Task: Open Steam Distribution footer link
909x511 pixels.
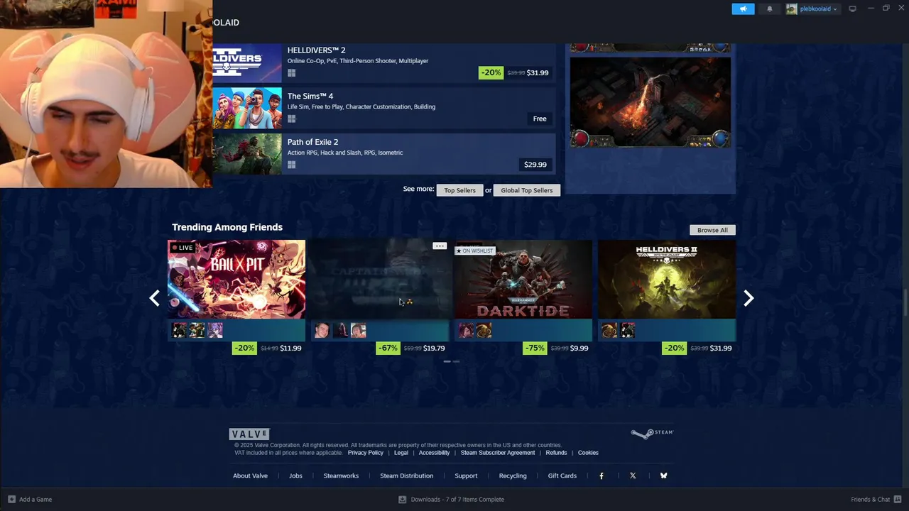Action: point(406,476)
